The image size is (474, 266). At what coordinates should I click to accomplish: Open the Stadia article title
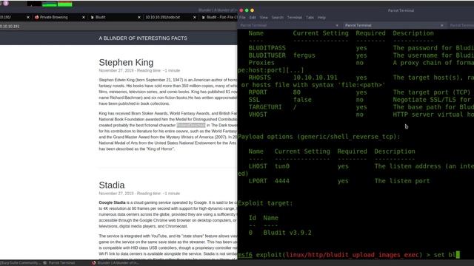click(x=112, y=185)
